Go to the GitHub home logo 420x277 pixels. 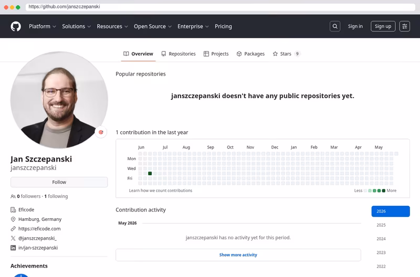16,27
